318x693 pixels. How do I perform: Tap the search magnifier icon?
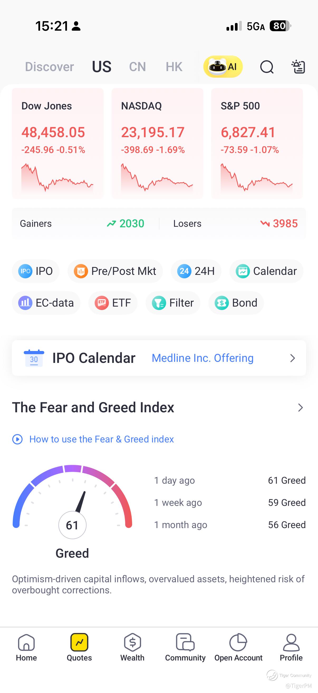[x=267, y=67]
